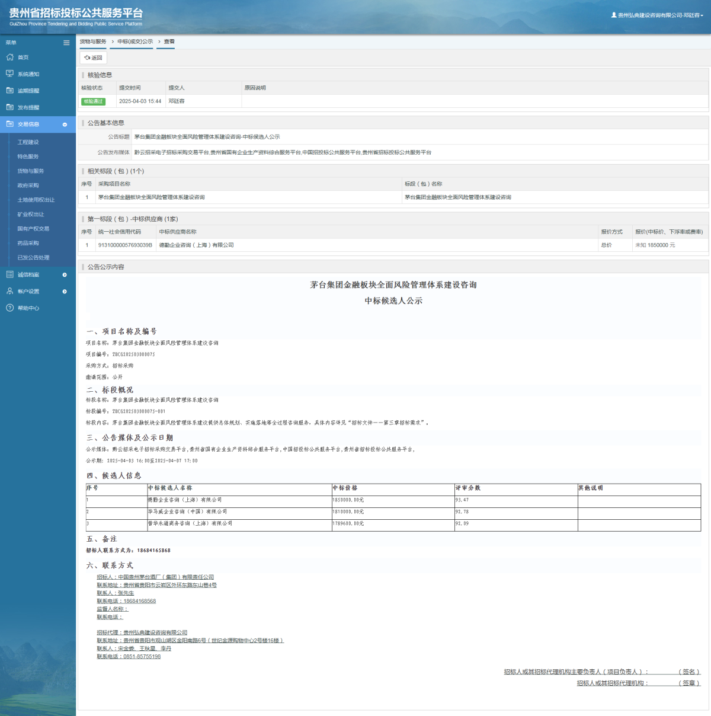This screenshot has height=716, width=711.
Task: Click the 系统通知 monitor icon
Action: pos(9,74)
